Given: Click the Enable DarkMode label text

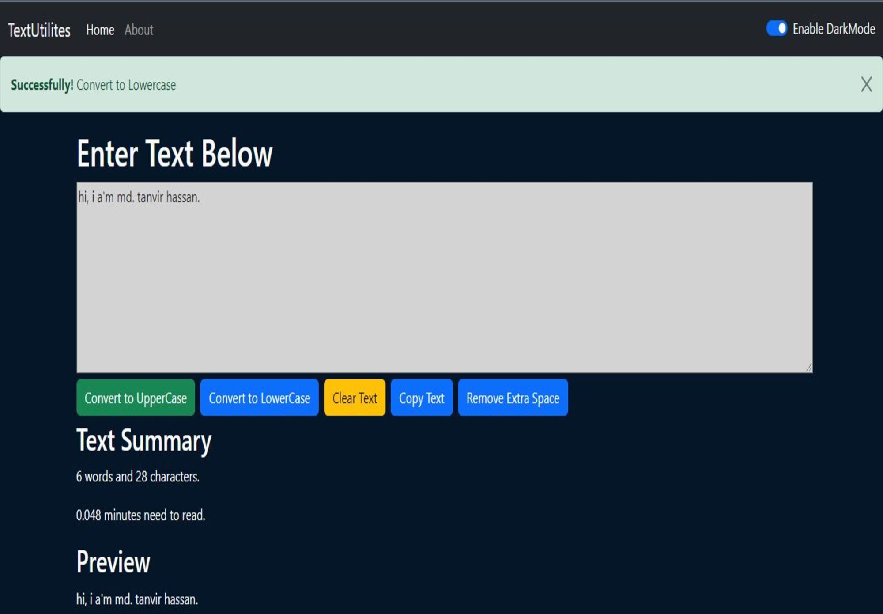Looking at the screenshot, I should [834, 29].
